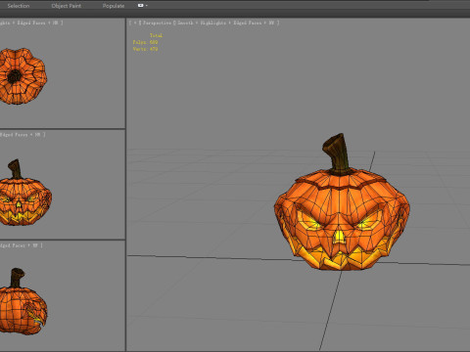This screenshot has width=470, height=352.
Task: Open the Smooth + Highlights shading menu
Action: (x=202, y=22)
